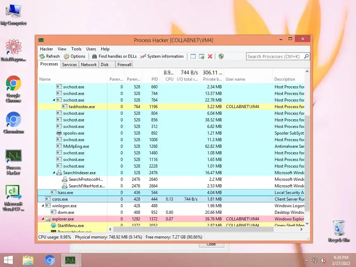Click the CPU usage status bar entry
This screenshot has height=267, width=356.
(55, 237)
